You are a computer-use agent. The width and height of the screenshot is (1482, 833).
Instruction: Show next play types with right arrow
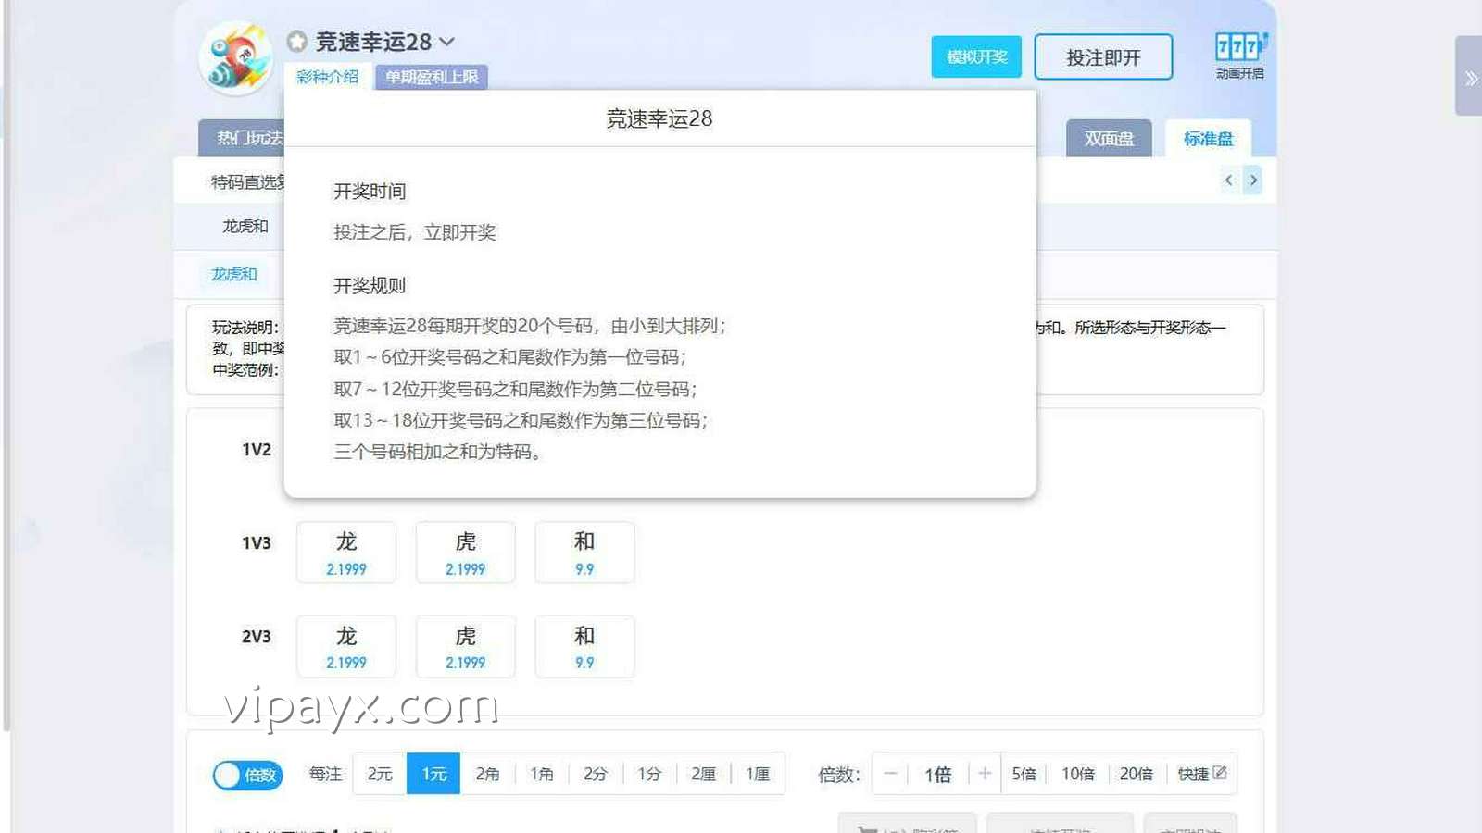coord(1253,180)
